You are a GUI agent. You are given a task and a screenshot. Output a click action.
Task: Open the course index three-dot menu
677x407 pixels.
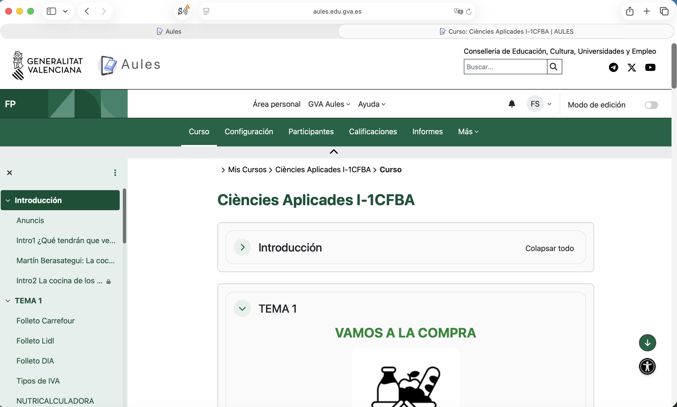pyautogui.click(x=115, y=173)
